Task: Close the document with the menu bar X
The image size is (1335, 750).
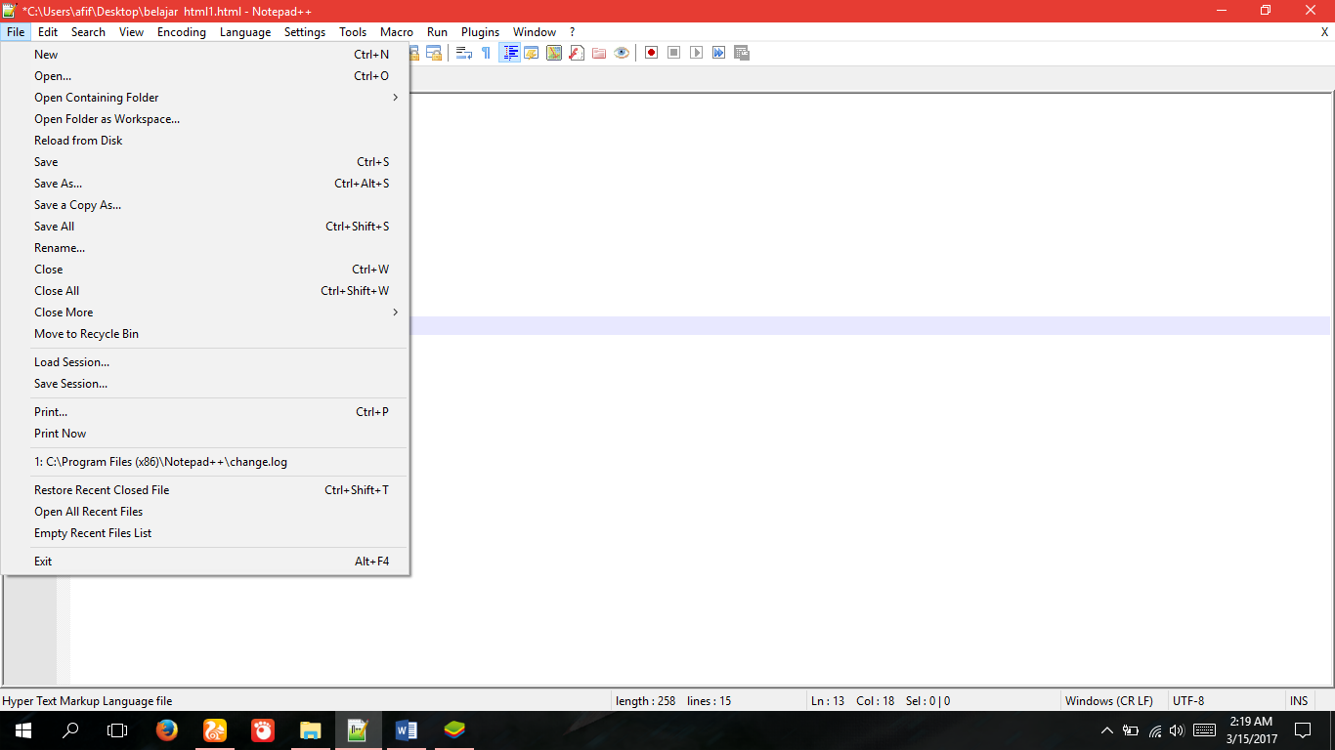Action: (1324, 32)
